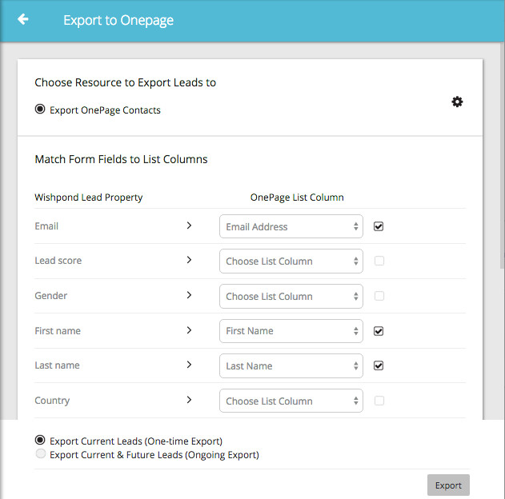This screenshot has width=505, height=499.
Task: Uncheck the First name row checkbox
Action: (379, 331)
